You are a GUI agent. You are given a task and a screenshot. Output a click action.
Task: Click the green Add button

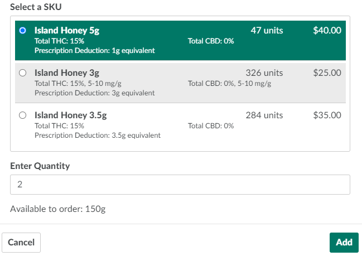coord(344,242)
